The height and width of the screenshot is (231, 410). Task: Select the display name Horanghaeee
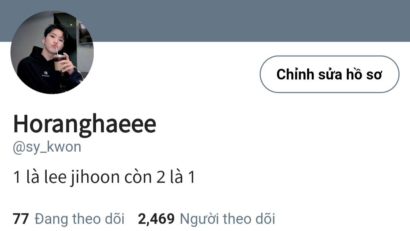point(85,125)
